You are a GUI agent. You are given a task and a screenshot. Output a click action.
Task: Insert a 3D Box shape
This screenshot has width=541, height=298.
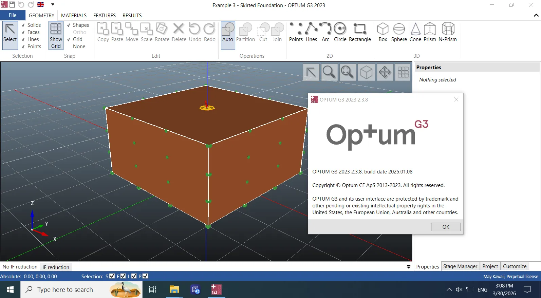[x=383, y=32]
